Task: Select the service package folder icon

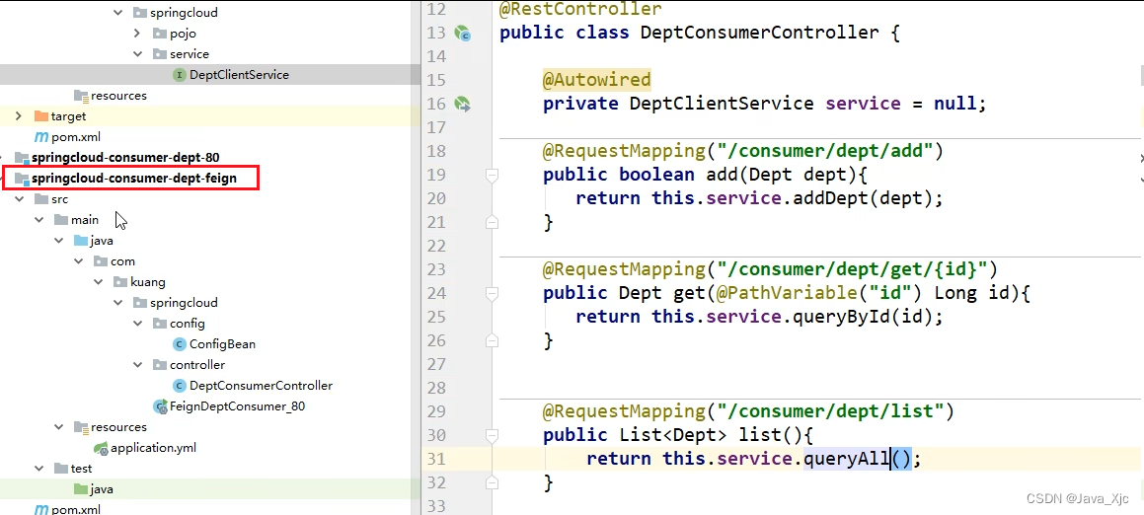Action: click(x=159, y=54)
